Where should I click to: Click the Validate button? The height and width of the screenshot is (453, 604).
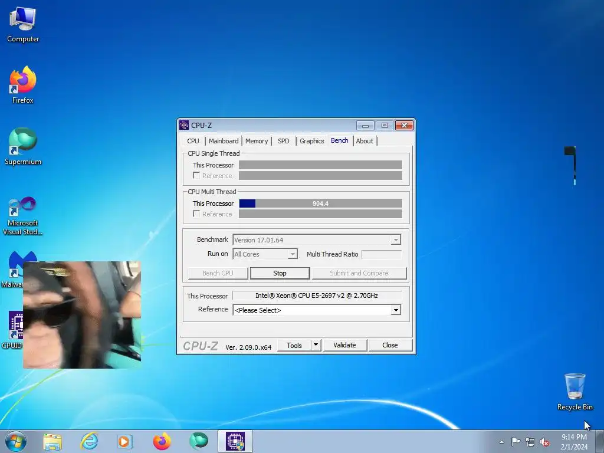coord(344,345)
